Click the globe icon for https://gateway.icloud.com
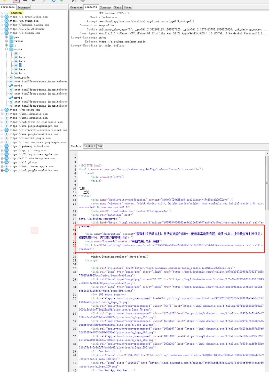This screenshot has height=372, width=269. tap(6, 146)
